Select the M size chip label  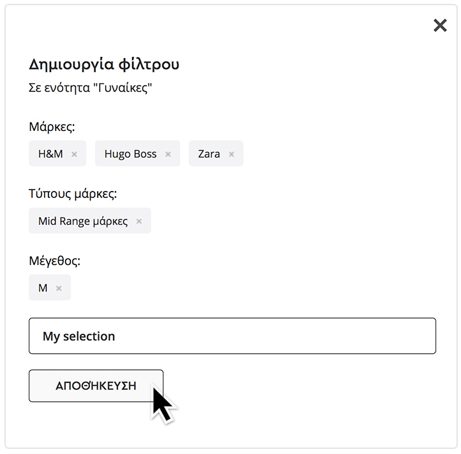click(x=43, y=288)
